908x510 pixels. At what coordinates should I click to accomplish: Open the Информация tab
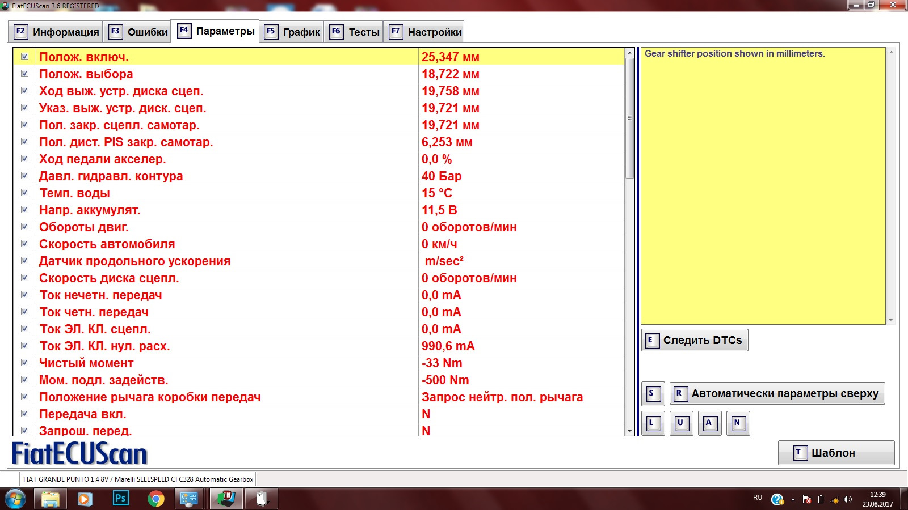(x=56, y=32)
